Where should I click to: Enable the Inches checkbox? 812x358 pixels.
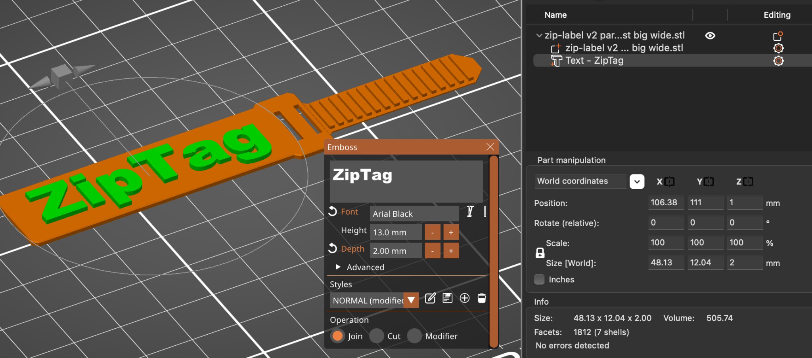coord(540,280)
